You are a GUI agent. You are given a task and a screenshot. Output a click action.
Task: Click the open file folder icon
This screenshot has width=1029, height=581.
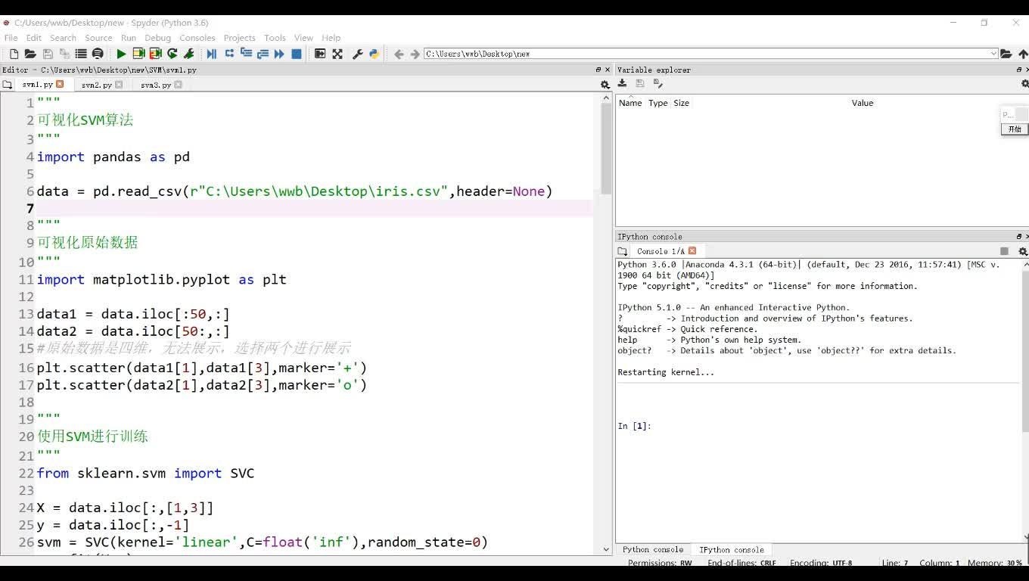pos(30,54)
